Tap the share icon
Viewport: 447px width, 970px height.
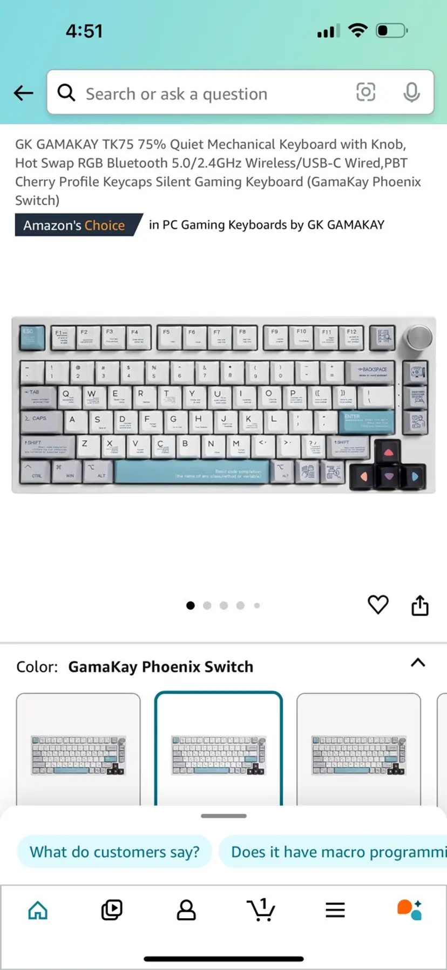[x=420, y=605]
